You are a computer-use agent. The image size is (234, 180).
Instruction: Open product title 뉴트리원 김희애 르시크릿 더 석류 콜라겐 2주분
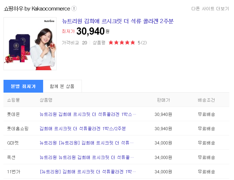118,21
